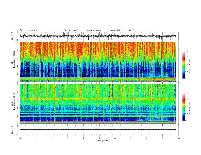This screenshot has width=201, height=155.
Task: Click the '-7' label on ch.2 colorbar
Action: pos(187,120)
